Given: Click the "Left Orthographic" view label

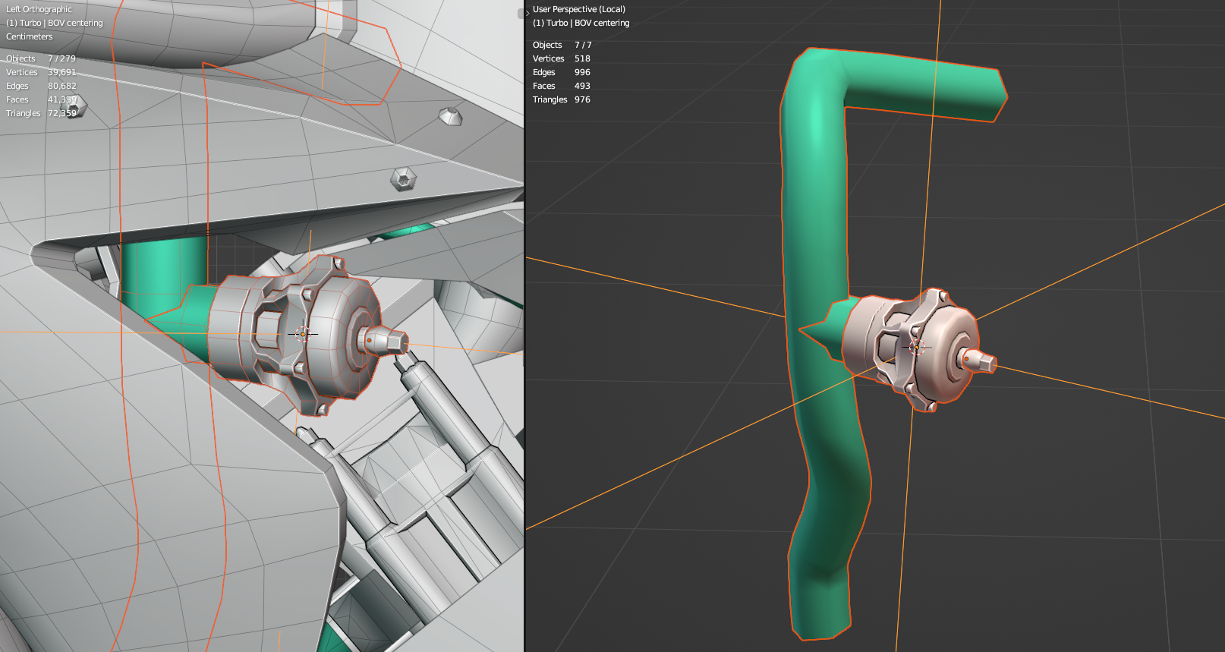Looking at the screenshot, I should click(x=39, y=9).
